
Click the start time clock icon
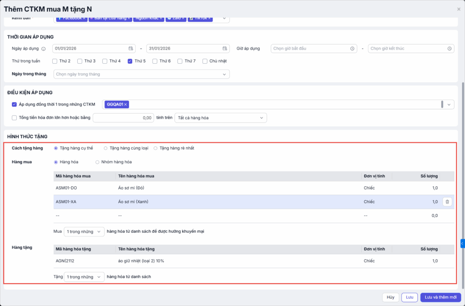click(352, 49)
